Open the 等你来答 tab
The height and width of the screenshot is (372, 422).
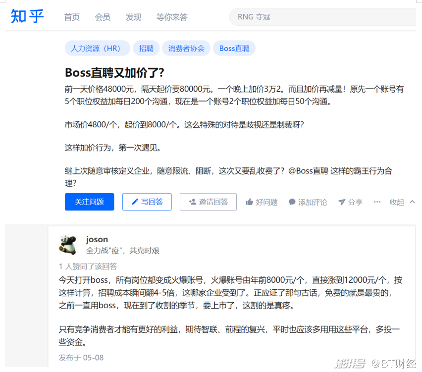point(172,17)
